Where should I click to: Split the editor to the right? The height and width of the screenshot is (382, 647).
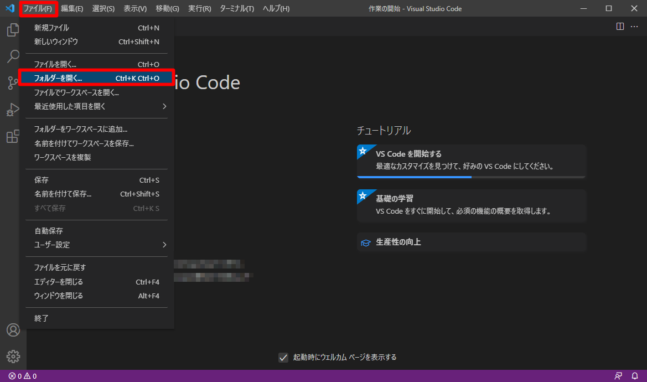pyautogui.click(x=620, y=27)
